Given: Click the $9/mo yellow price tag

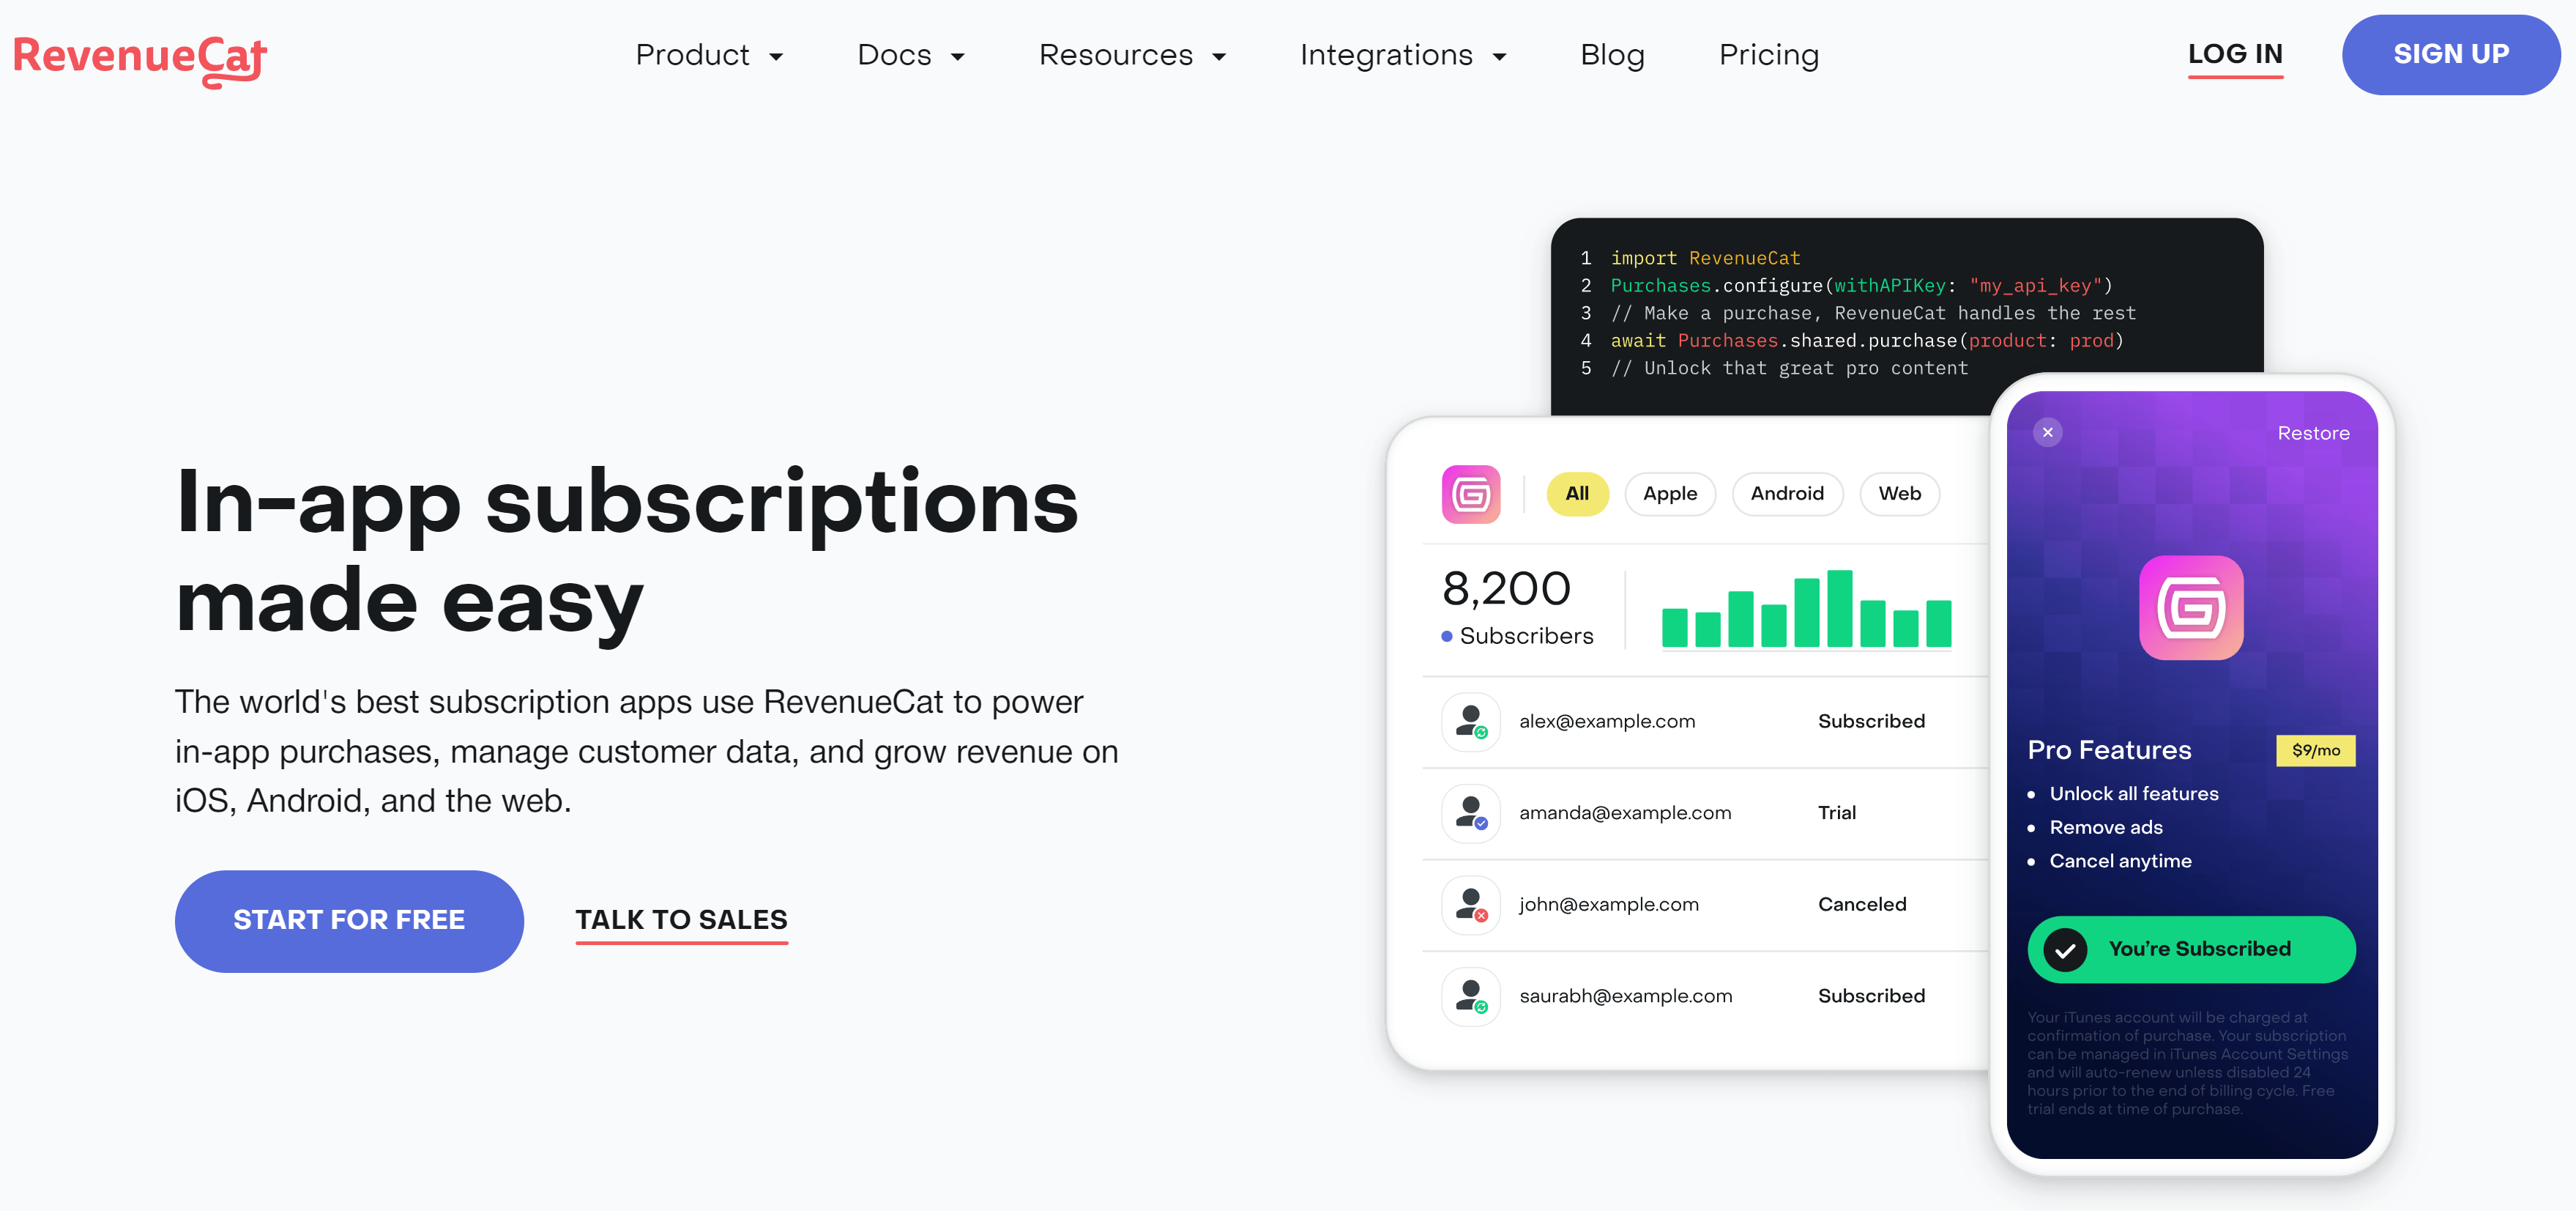Looking at the screenshot, I should click(x=2315, y=751).
